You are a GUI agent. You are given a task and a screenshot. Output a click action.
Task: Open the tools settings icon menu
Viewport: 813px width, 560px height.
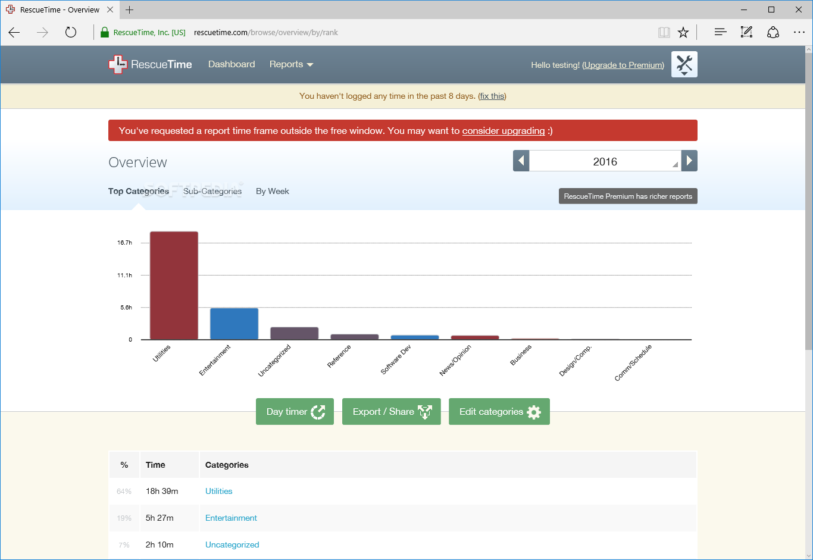click(x=684, y=64)
